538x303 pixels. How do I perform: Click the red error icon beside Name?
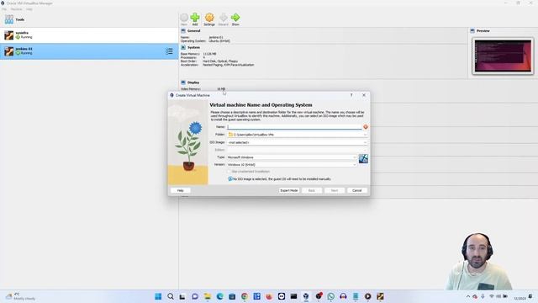pos(366,127)
